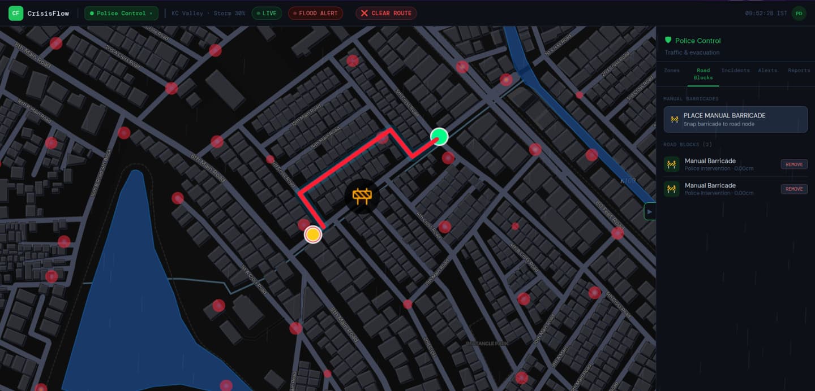The width and height of the screenshot is (815, 391).
Task: Click the Police Control shield icon
Action: 668,40
